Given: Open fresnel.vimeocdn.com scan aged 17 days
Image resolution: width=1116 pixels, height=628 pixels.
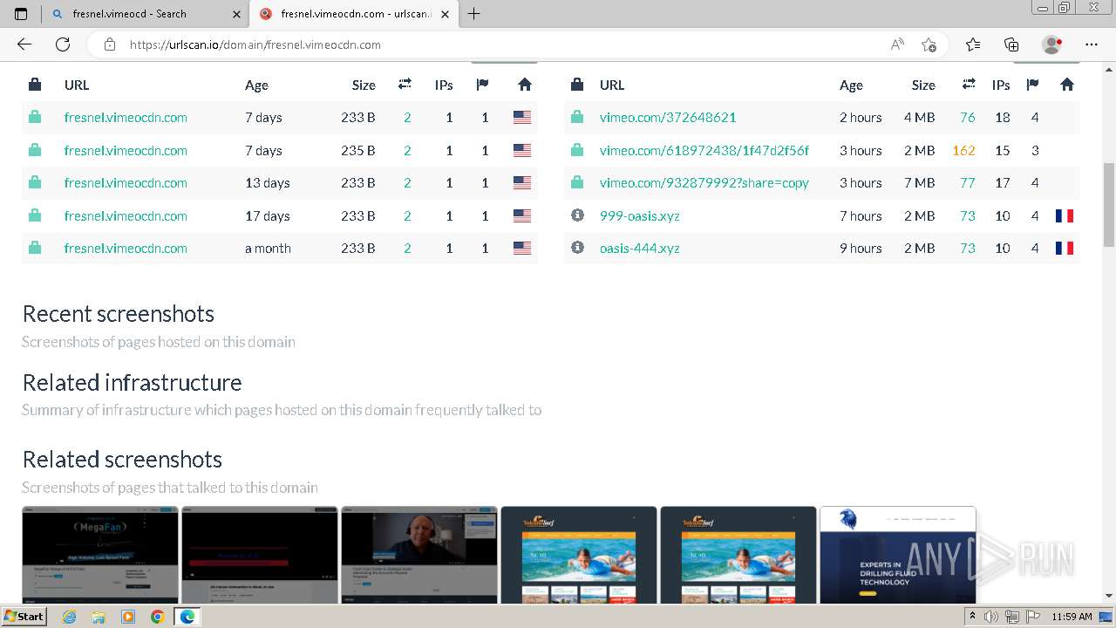Looking at the screenshot, I should (126, 216).
